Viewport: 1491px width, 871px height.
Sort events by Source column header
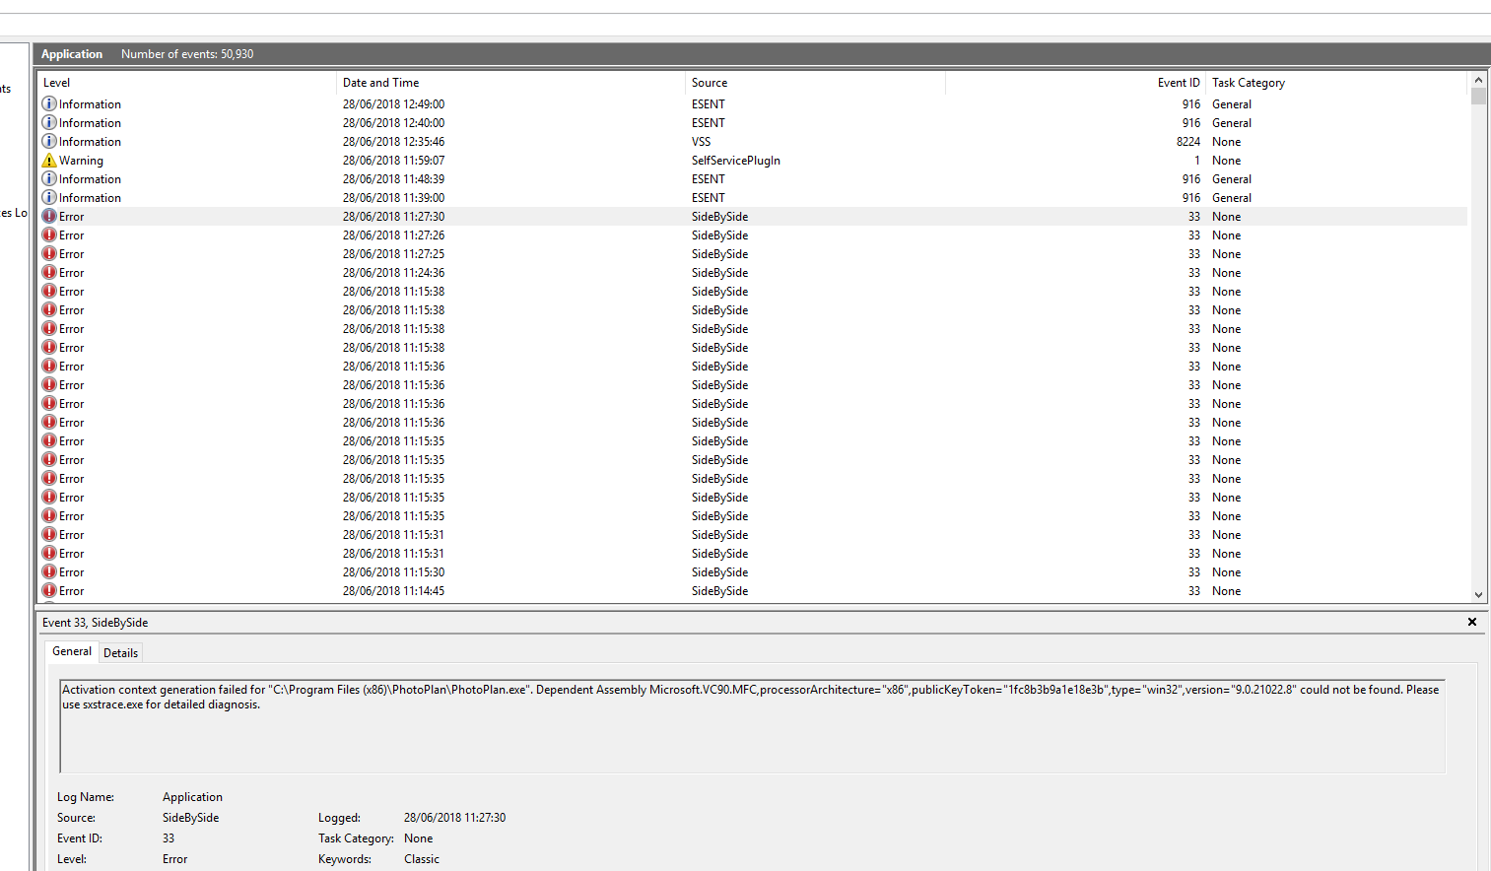[x=815, y=83]
